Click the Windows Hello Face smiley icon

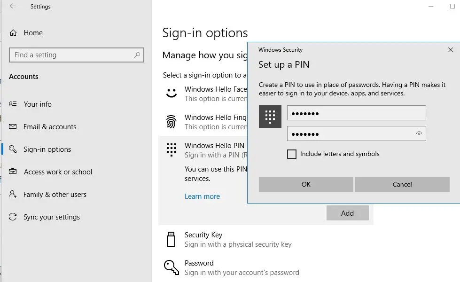point(172,93)
